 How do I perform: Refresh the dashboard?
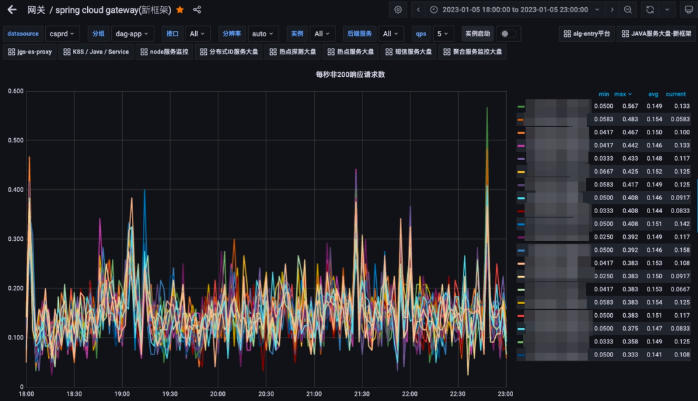[x=650, y=10]
